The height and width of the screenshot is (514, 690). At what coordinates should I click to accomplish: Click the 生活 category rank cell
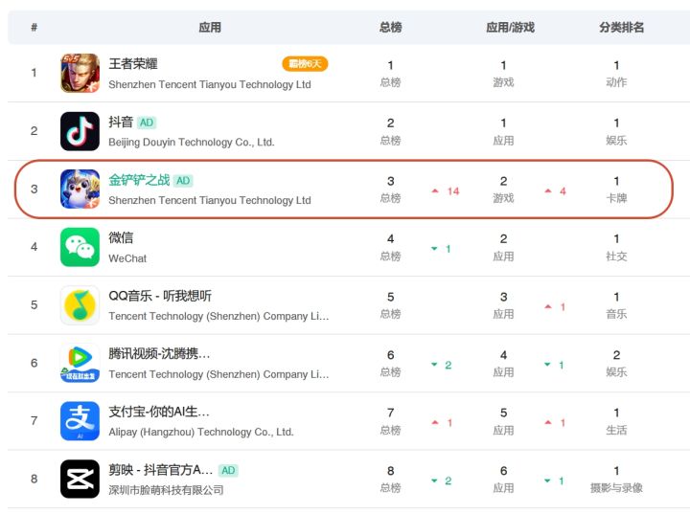(x=616, y=421)
